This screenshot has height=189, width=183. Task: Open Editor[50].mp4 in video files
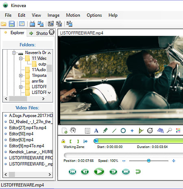click(21, 134)
